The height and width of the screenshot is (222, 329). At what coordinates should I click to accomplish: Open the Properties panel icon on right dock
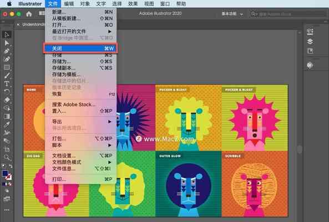310,32
